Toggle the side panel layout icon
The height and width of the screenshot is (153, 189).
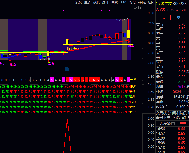tap(140, 8)
